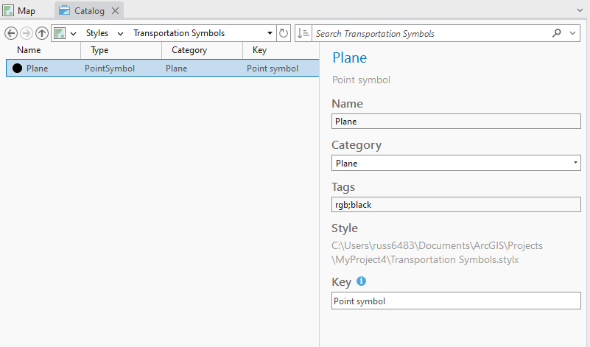Image resolution: width=590 pixels, height=347 pixels.
Task: Close the Catalog tab
Action: tap(115, 11)
